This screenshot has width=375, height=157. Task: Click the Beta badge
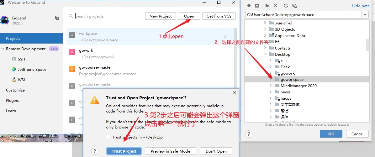[x=54, y=49]
